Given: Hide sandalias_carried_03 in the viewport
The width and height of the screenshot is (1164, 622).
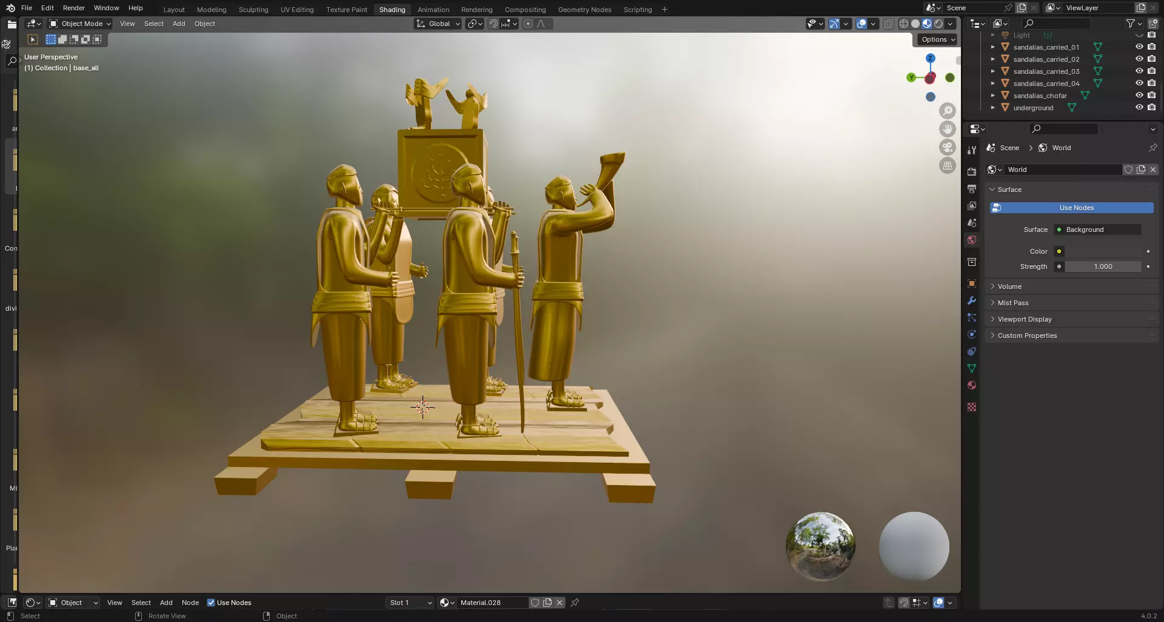Looking at the screenshot, I should point(1139,71).
